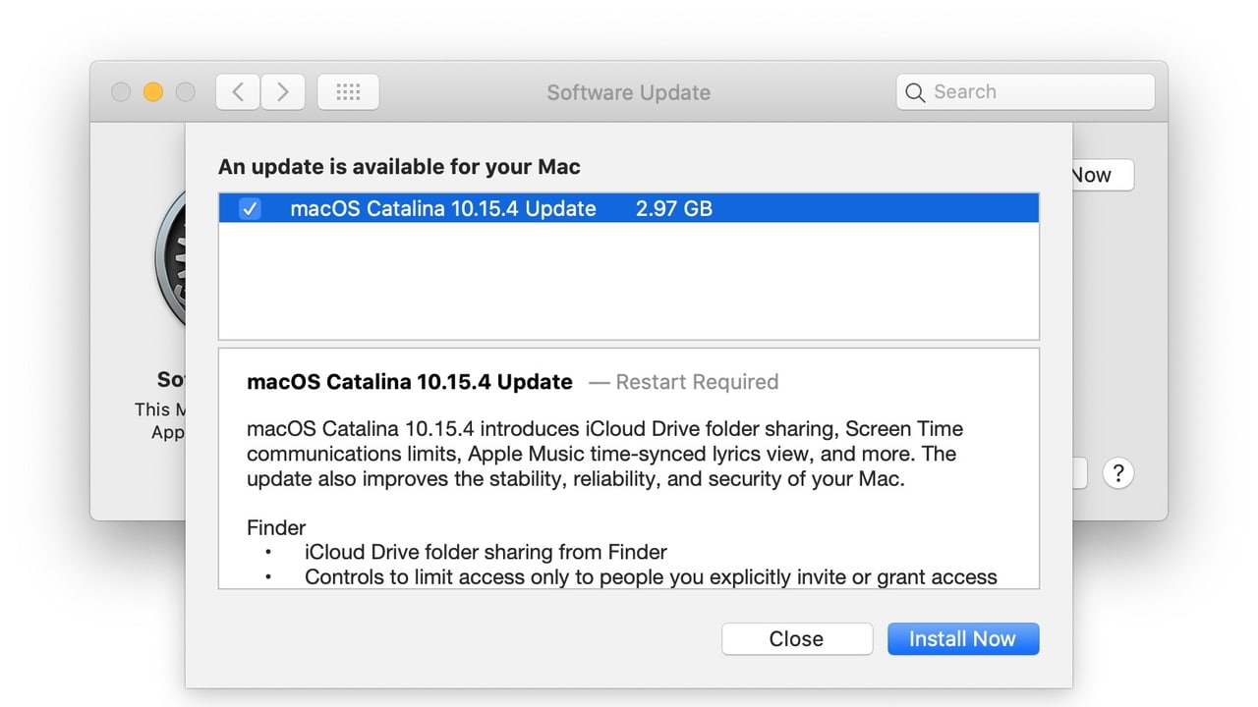
Task: Click the Install Now button
Action: click(963, 639)
